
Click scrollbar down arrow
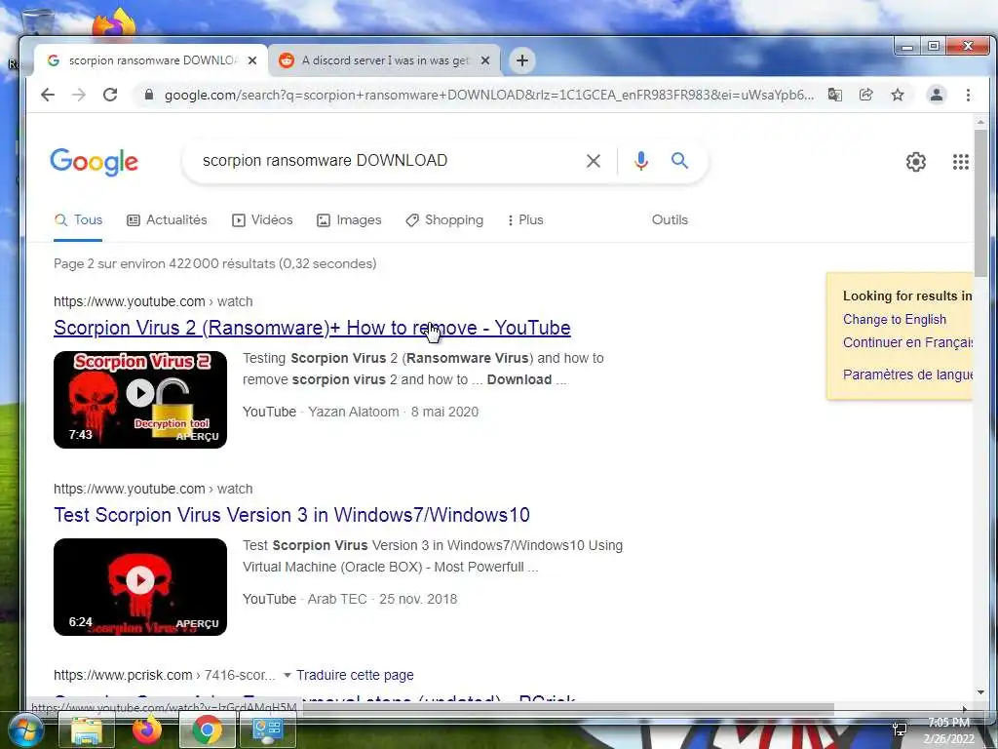(980, 692)
